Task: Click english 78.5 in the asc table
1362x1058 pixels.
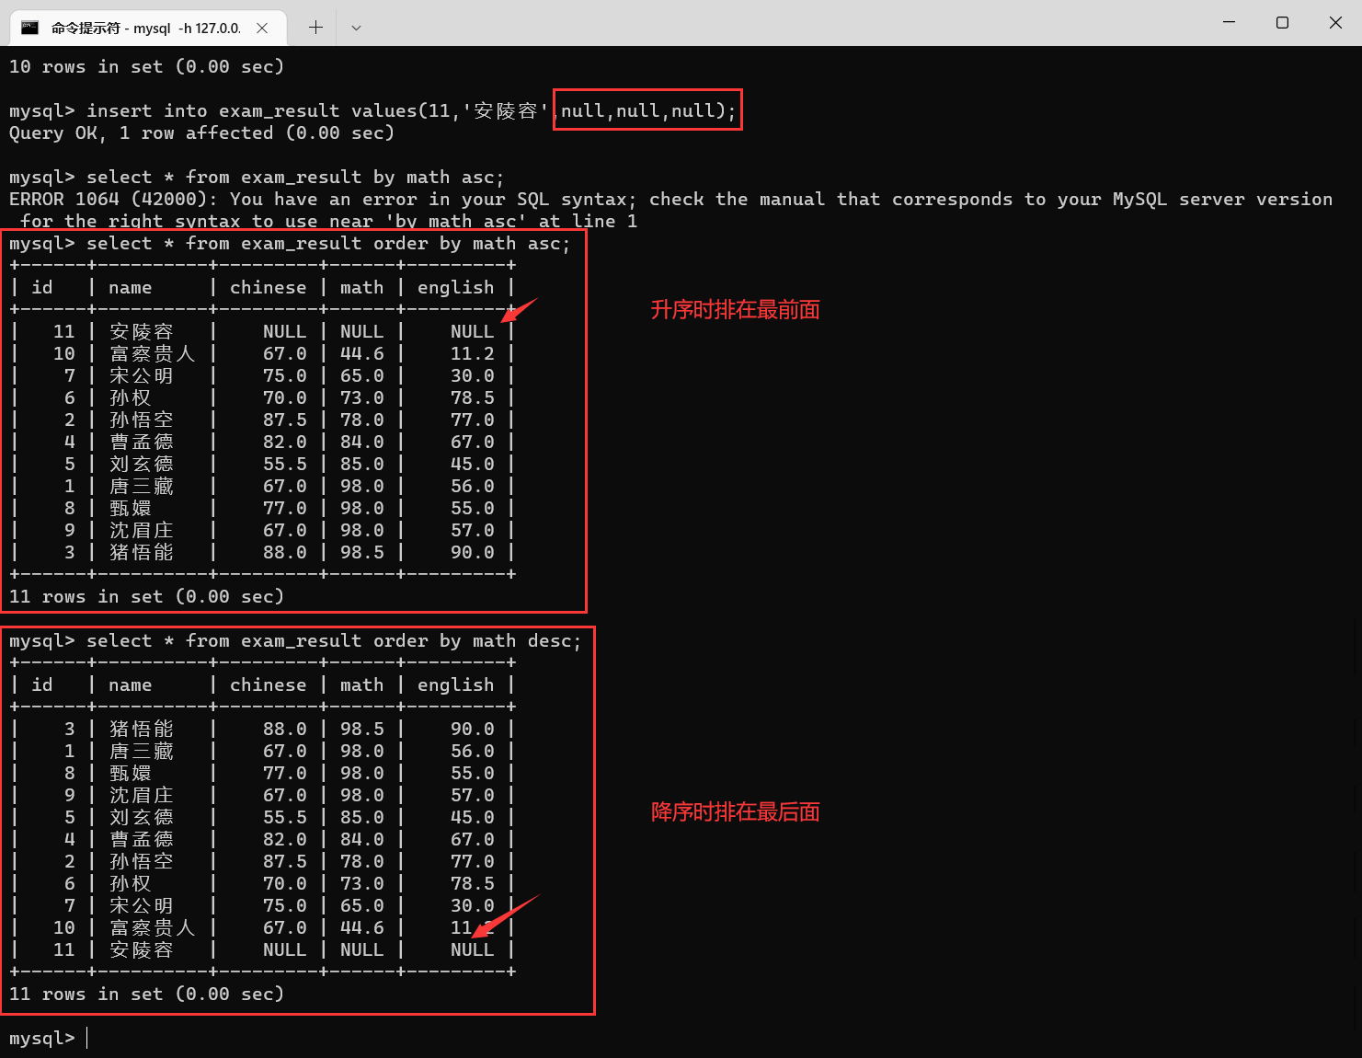Action: click(472, 397)
